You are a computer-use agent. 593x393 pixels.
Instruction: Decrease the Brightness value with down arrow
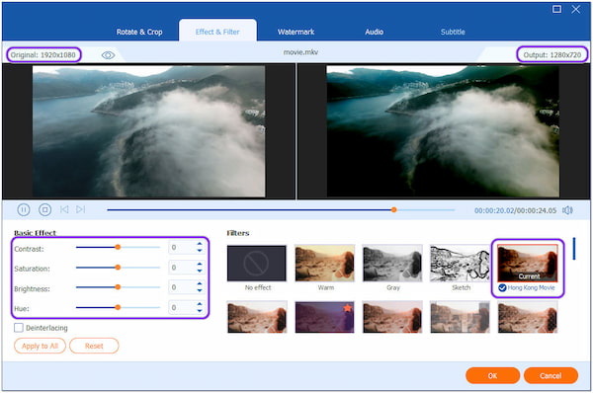pos(200,290)
